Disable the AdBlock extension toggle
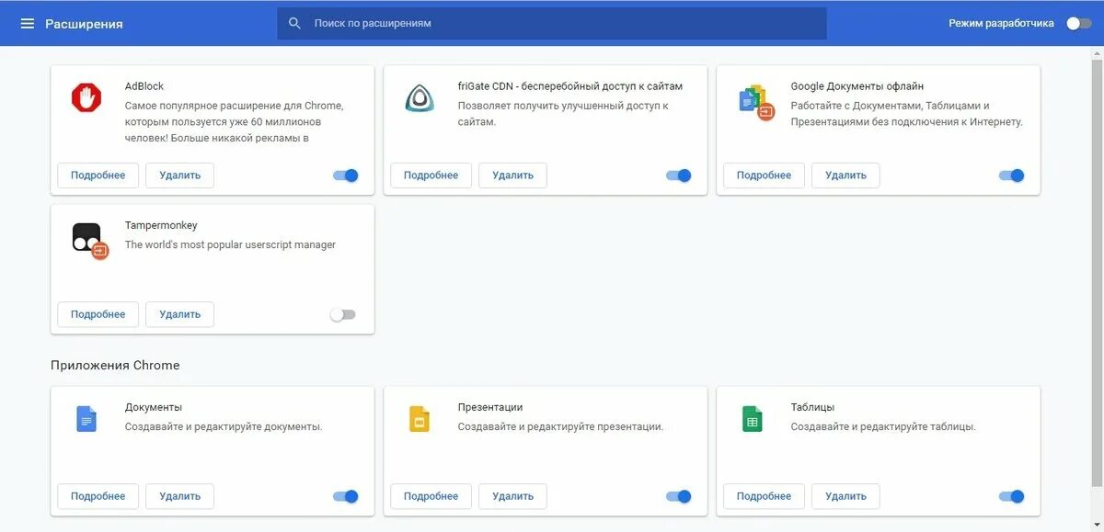 click(345, 175)
